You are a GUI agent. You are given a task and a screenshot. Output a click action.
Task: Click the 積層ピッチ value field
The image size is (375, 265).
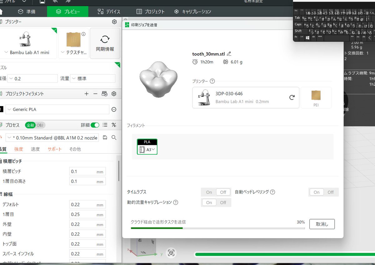click(x=87, y=171)
